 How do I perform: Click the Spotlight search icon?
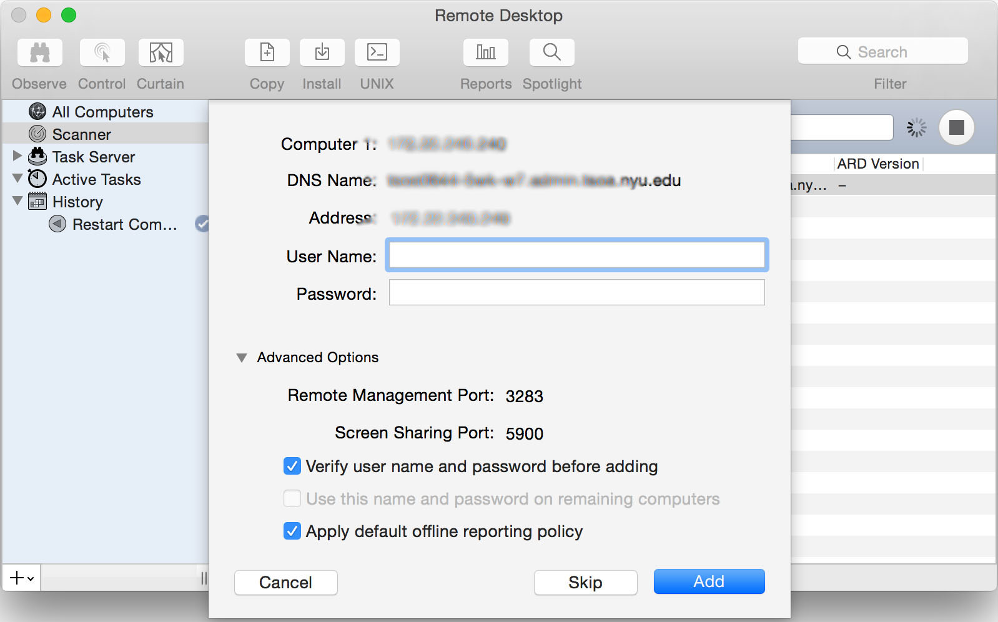pos(551,52)
